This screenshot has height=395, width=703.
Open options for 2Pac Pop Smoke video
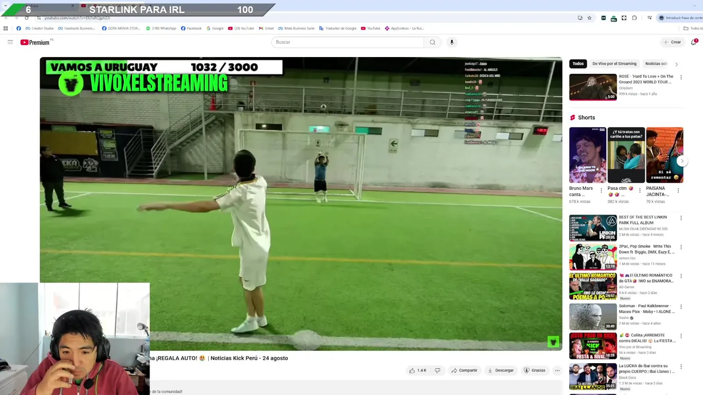tap(681, 247)
